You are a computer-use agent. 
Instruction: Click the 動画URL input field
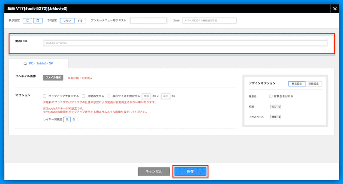(185, 43)
